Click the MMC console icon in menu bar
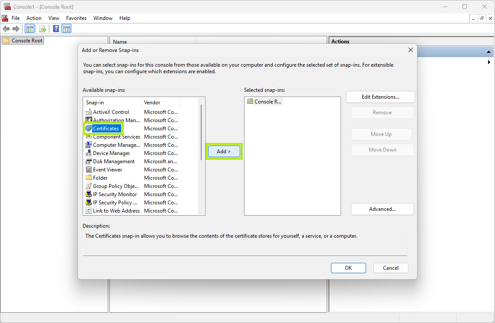Viewport: 495px width, 323px height. [4, 18]
